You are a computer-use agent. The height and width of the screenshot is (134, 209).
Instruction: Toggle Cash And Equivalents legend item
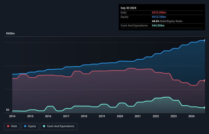point(59,126)
